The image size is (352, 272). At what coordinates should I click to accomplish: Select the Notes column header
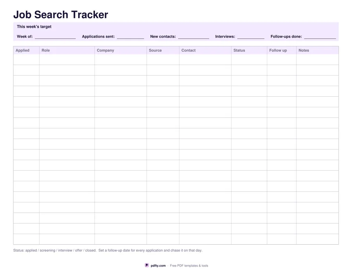[318, 50]
